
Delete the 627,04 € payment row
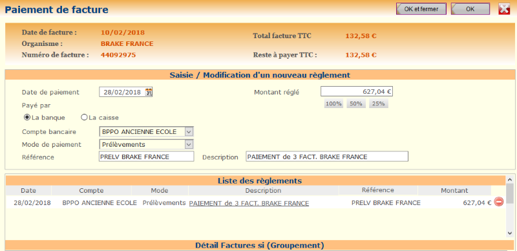tap(498, 202)
